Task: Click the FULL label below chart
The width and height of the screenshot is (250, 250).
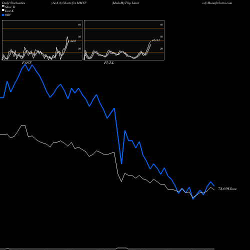Action: pyautogui.click(x=109, y=63)
